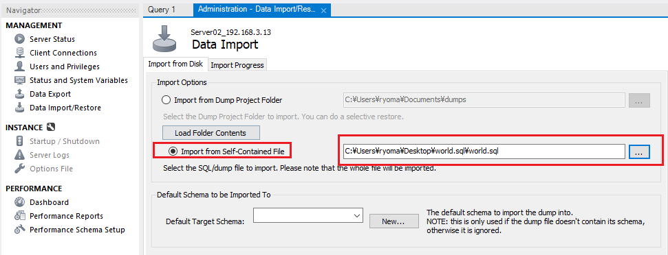Open Users and Privileges
Viewport: 668px width, 255px height.
tap(65, 66)
